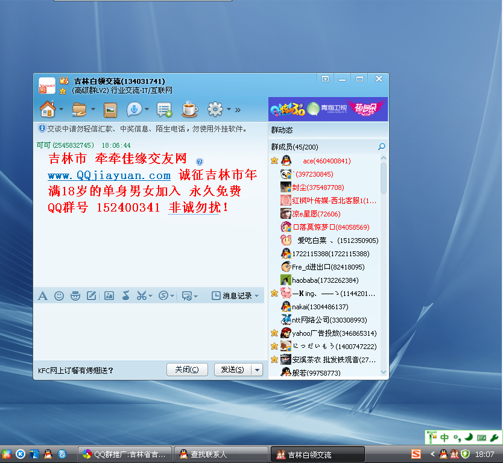Show more toolbar items via chevron
The image size is (503, 463).
238,110
